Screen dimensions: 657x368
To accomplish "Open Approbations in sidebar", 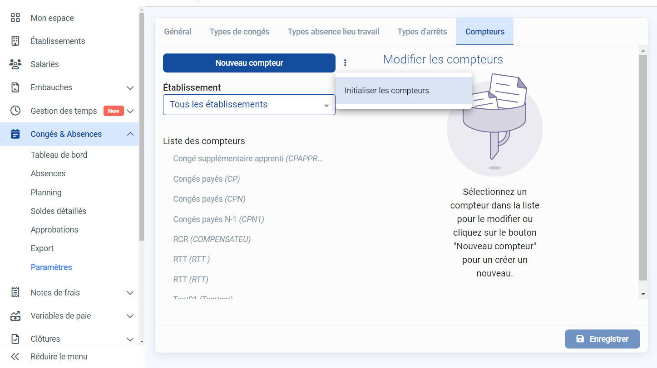I will pyautogui.click(x=54, y=229).
